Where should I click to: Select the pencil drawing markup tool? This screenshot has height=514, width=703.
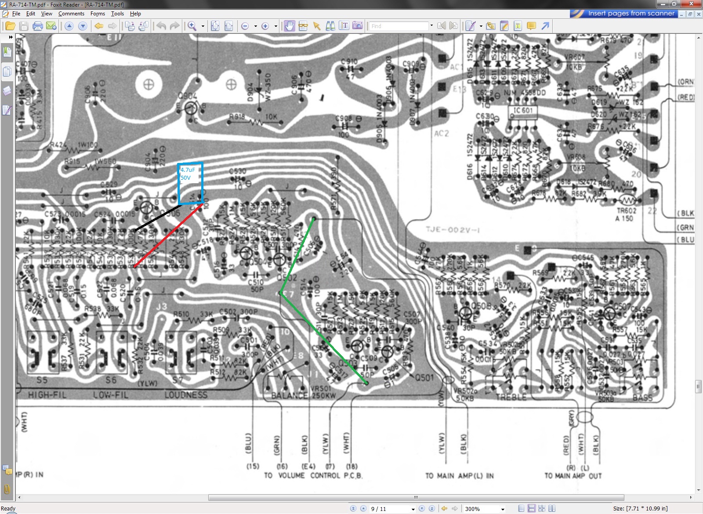pos(471,26)
